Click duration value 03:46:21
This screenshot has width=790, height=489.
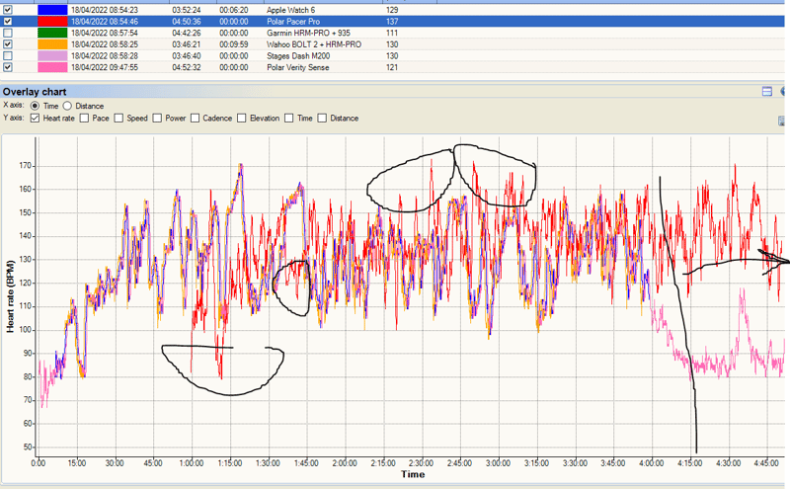coord(187,44)
